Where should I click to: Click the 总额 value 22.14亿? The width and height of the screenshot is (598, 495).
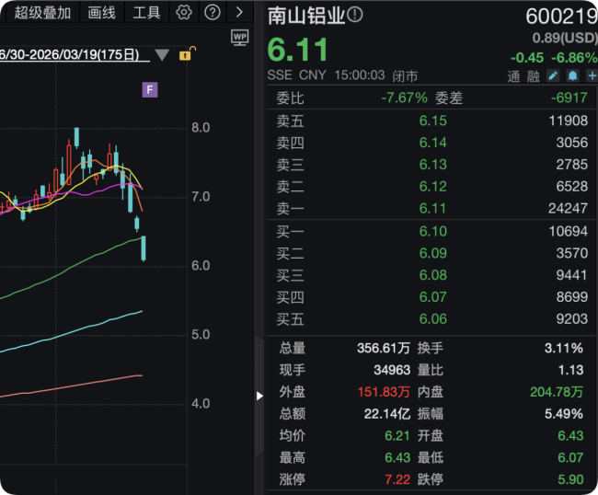[x=387, y=414]
